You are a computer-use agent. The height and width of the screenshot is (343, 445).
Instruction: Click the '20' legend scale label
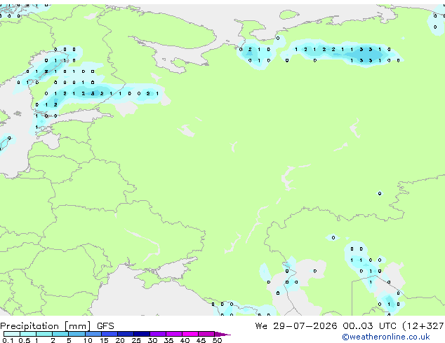point(120,340)
